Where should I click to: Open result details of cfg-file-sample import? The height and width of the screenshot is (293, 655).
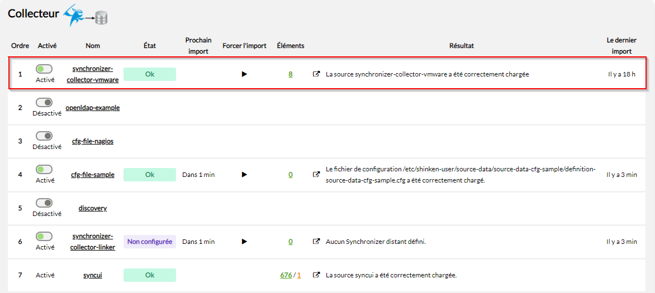click(316, 175)
